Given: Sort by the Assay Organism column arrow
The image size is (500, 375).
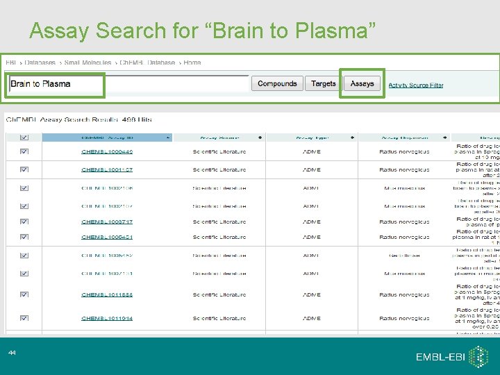Looking at the screenshot, I should pos(445,137).
